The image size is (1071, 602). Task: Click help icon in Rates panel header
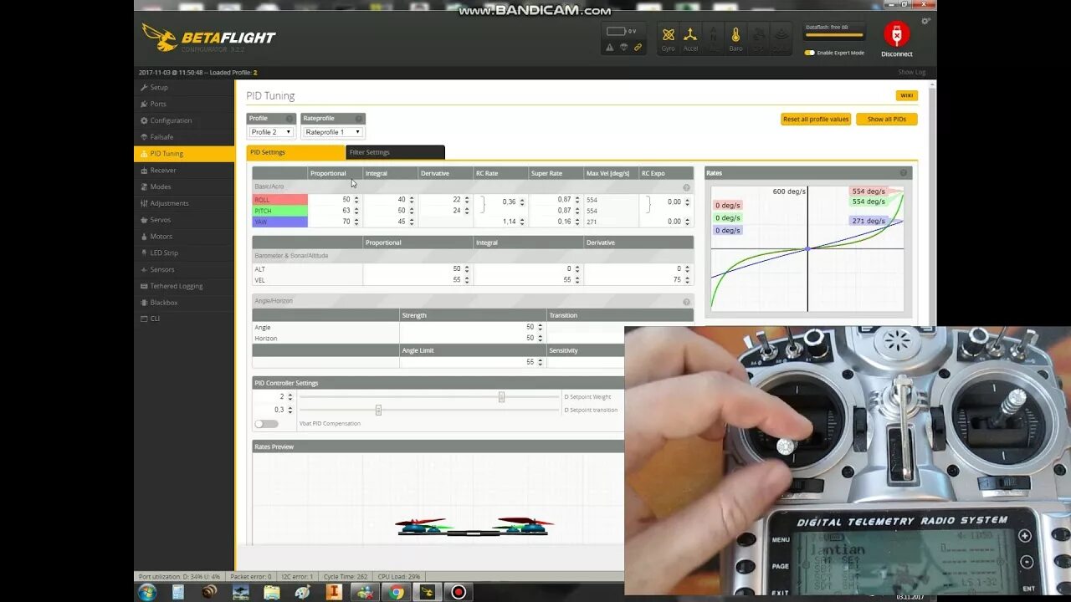pos(904,173)
